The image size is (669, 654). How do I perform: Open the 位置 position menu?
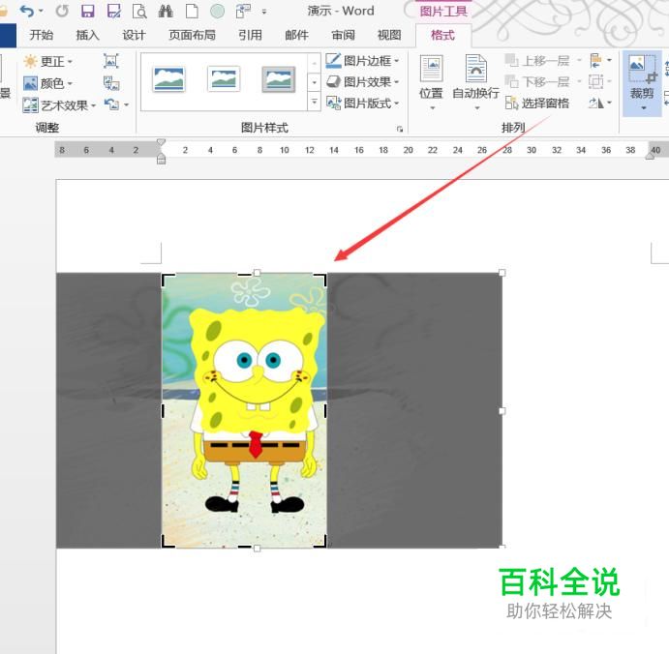(x=432, y=82)
